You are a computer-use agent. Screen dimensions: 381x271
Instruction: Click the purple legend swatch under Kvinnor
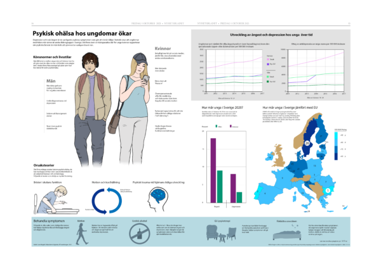pos(268,64)
